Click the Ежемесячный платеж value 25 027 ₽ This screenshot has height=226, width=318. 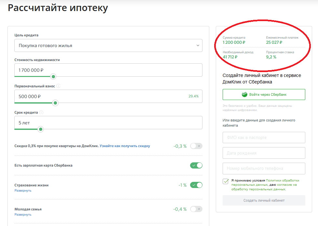click(274, 42)
